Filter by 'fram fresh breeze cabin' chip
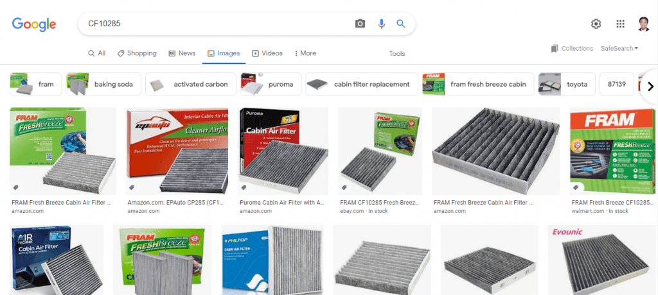 [x=478, y=84]
